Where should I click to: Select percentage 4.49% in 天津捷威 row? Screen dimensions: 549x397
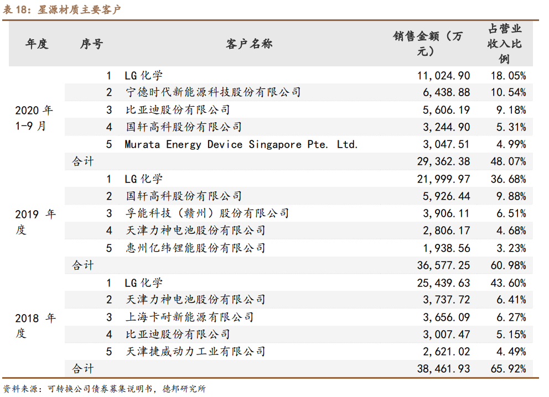511,352
